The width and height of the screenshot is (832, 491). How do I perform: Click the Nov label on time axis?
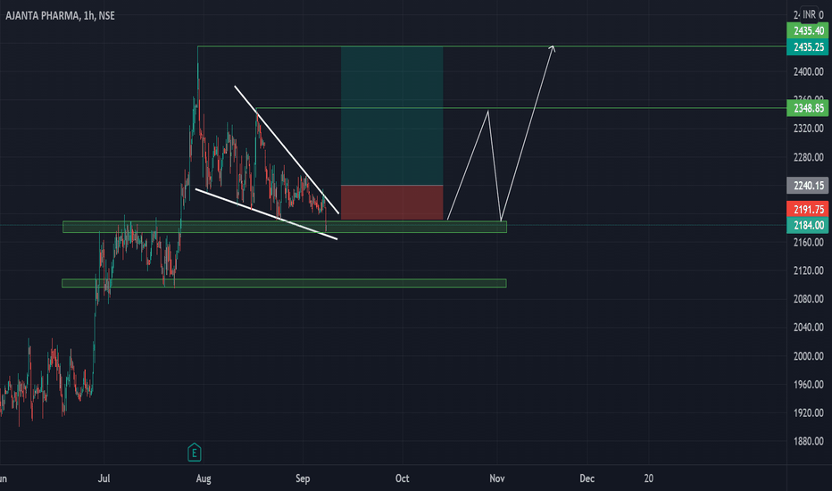pyautogui.click(x=496, y=479)
